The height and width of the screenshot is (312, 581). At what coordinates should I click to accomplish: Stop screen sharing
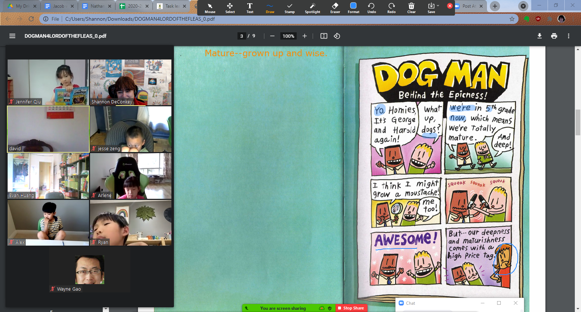pyautogui.click(x=351, y=308)
